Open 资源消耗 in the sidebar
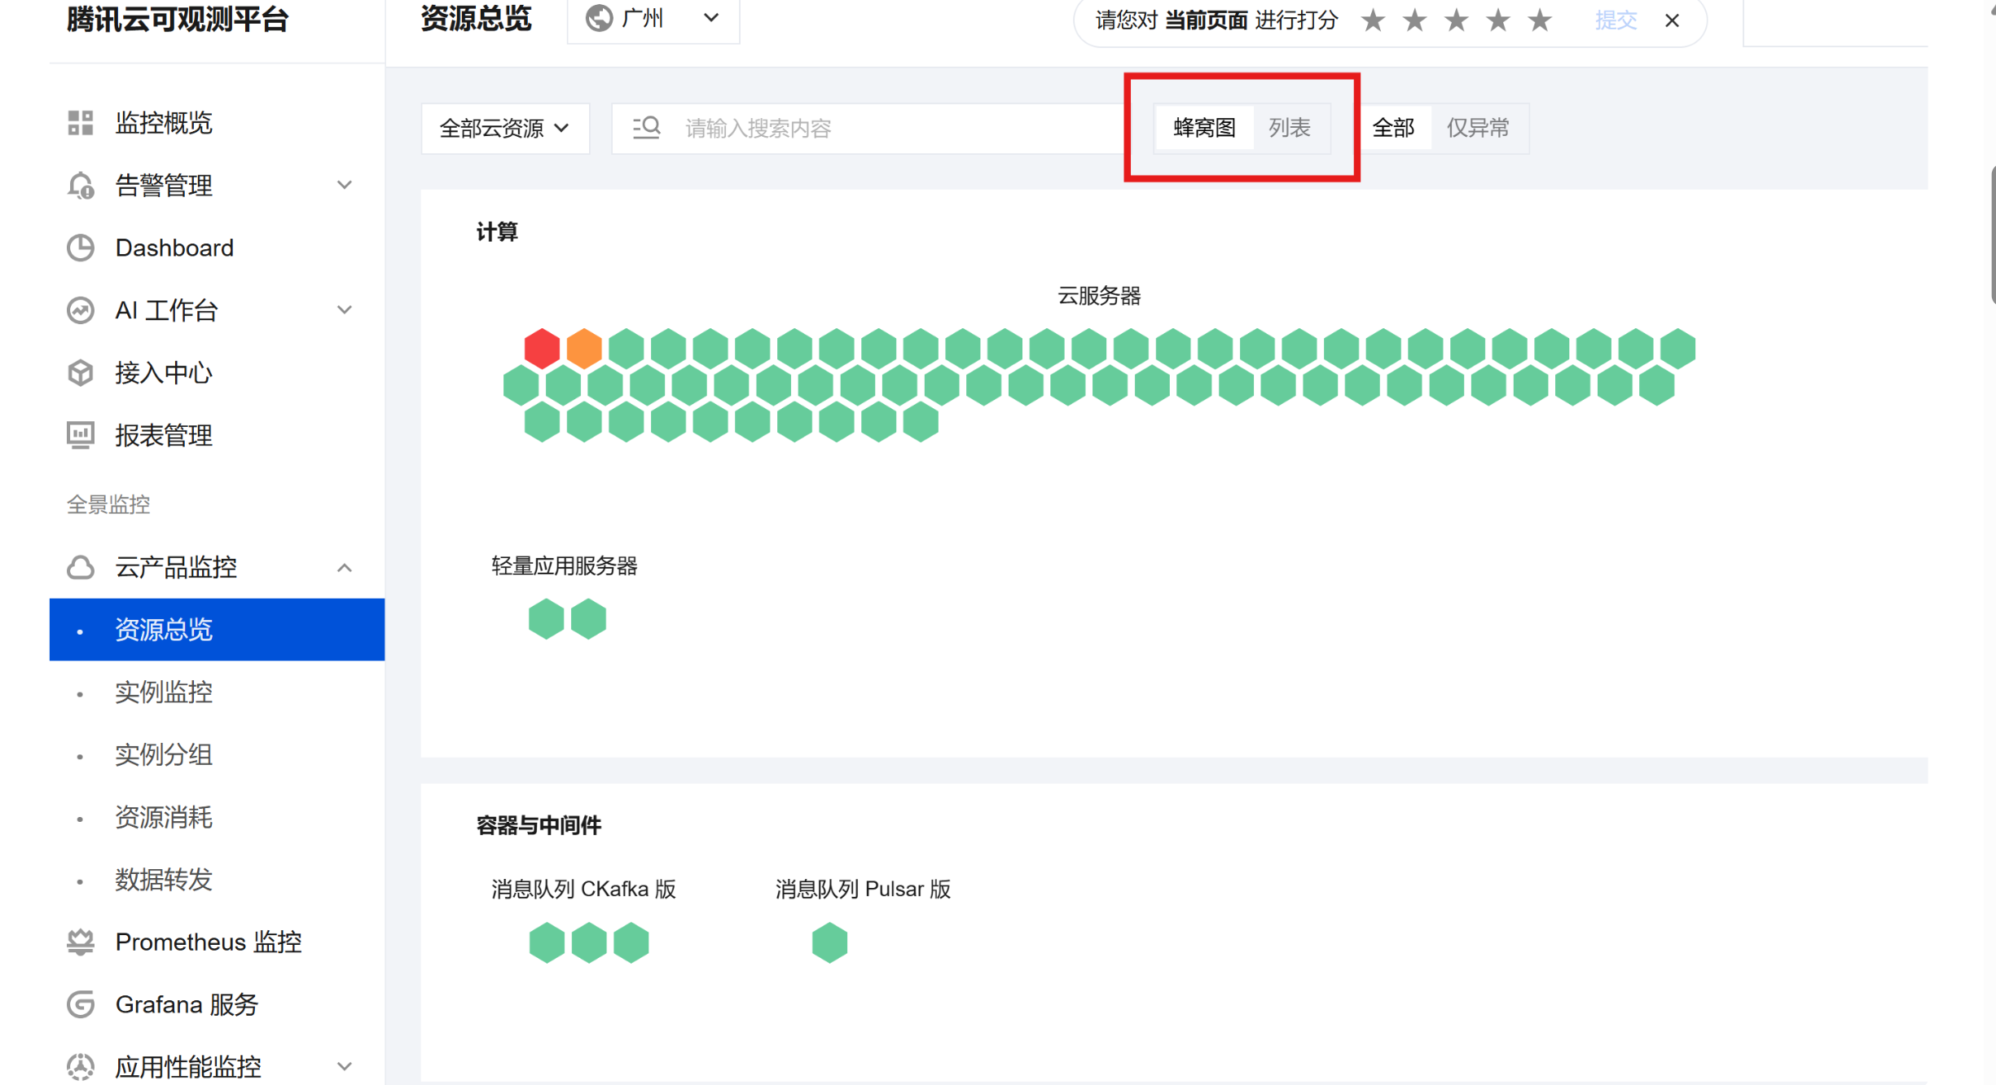This screenshot has height=1085, width=1996. tap(163, 817)
